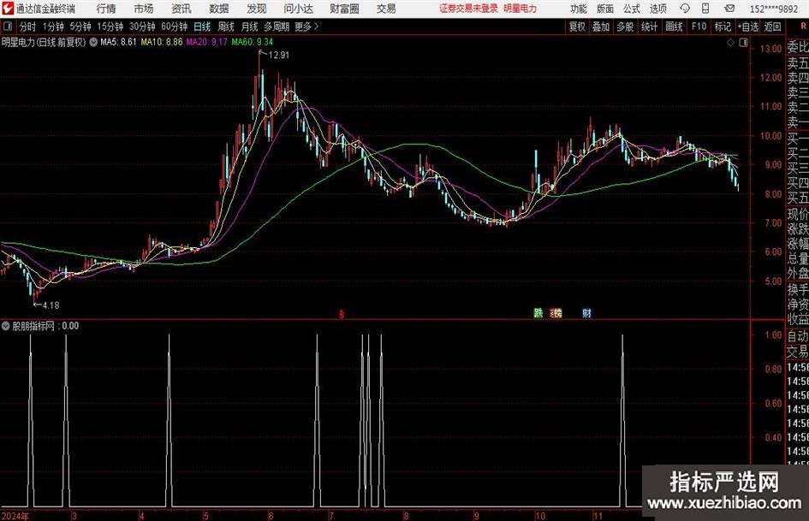The width and height of the screenshot is (809, 521).
Task: Click the MA60: 9.34 value
Action: click(253, 42)
